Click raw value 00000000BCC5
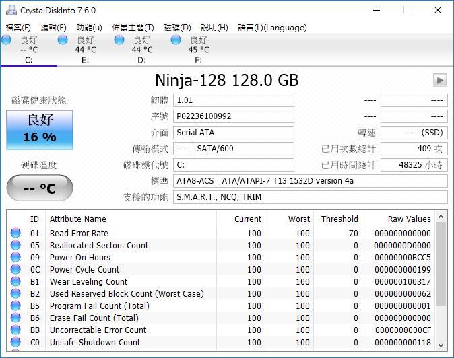 pyautogui.click(x=402, y=257)
